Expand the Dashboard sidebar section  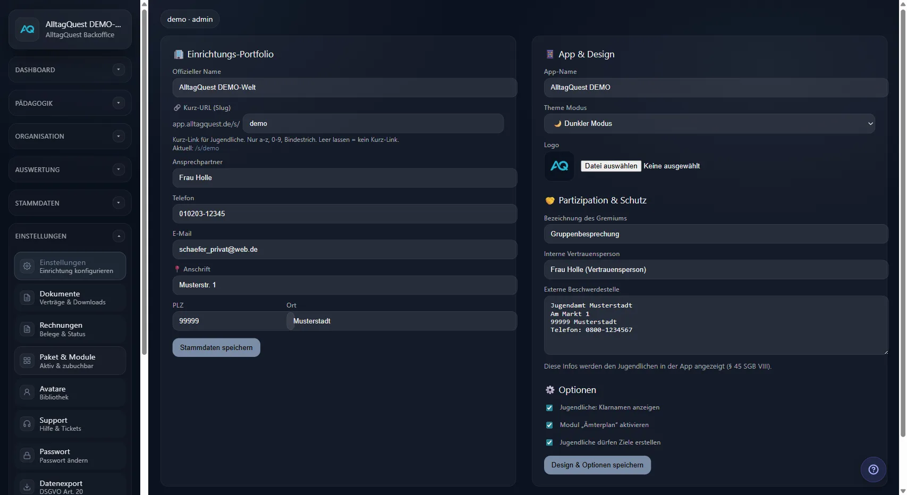point(118,70)
